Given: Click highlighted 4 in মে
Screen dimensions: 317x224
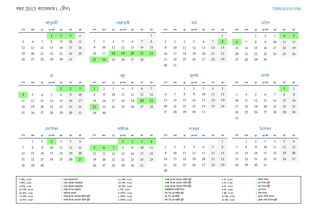Looking at the screenshot, I should [x=23, y=95].
